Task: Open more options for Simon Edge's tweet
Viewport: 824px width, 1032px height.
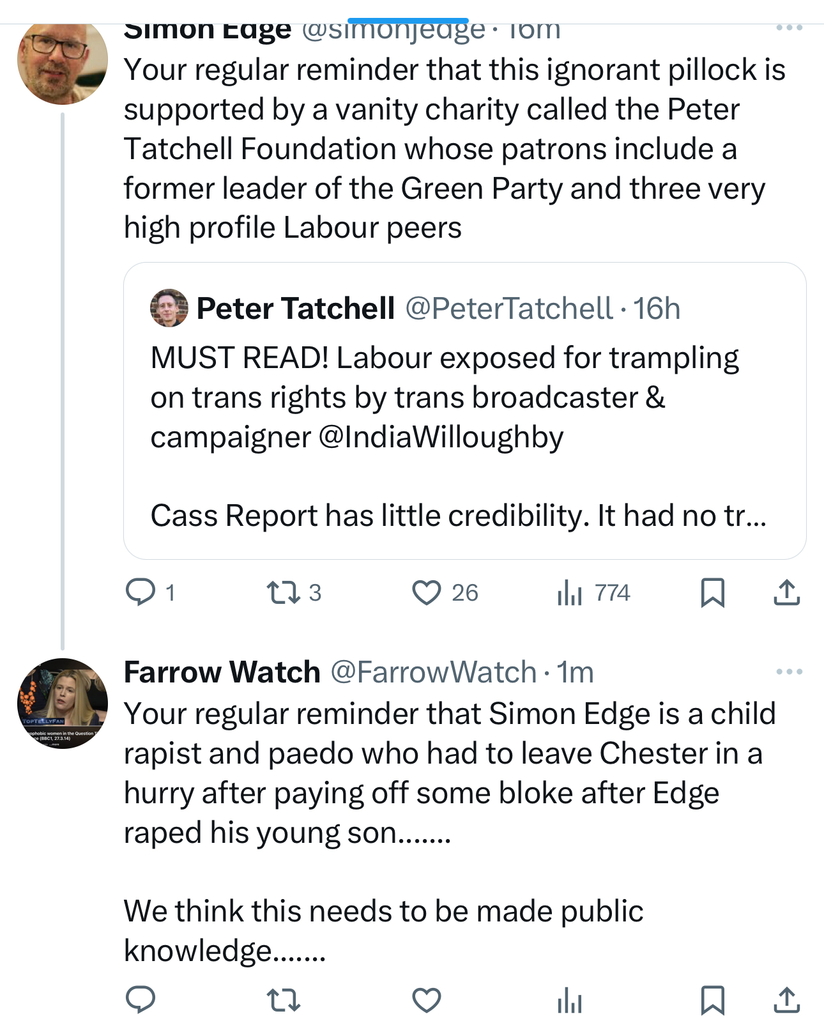Action: (x=789, y=28)
